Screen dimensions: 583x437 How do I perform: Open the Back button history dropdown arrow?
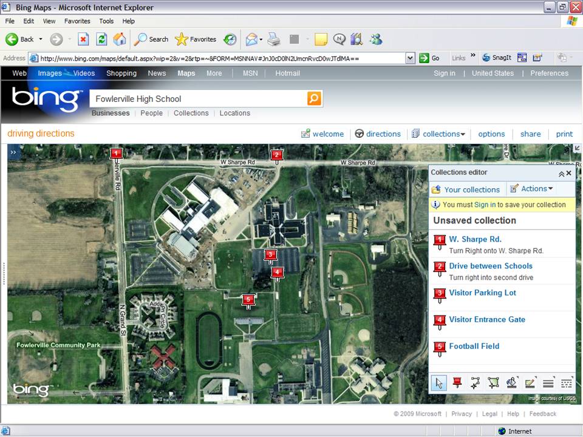coord(41,39)
